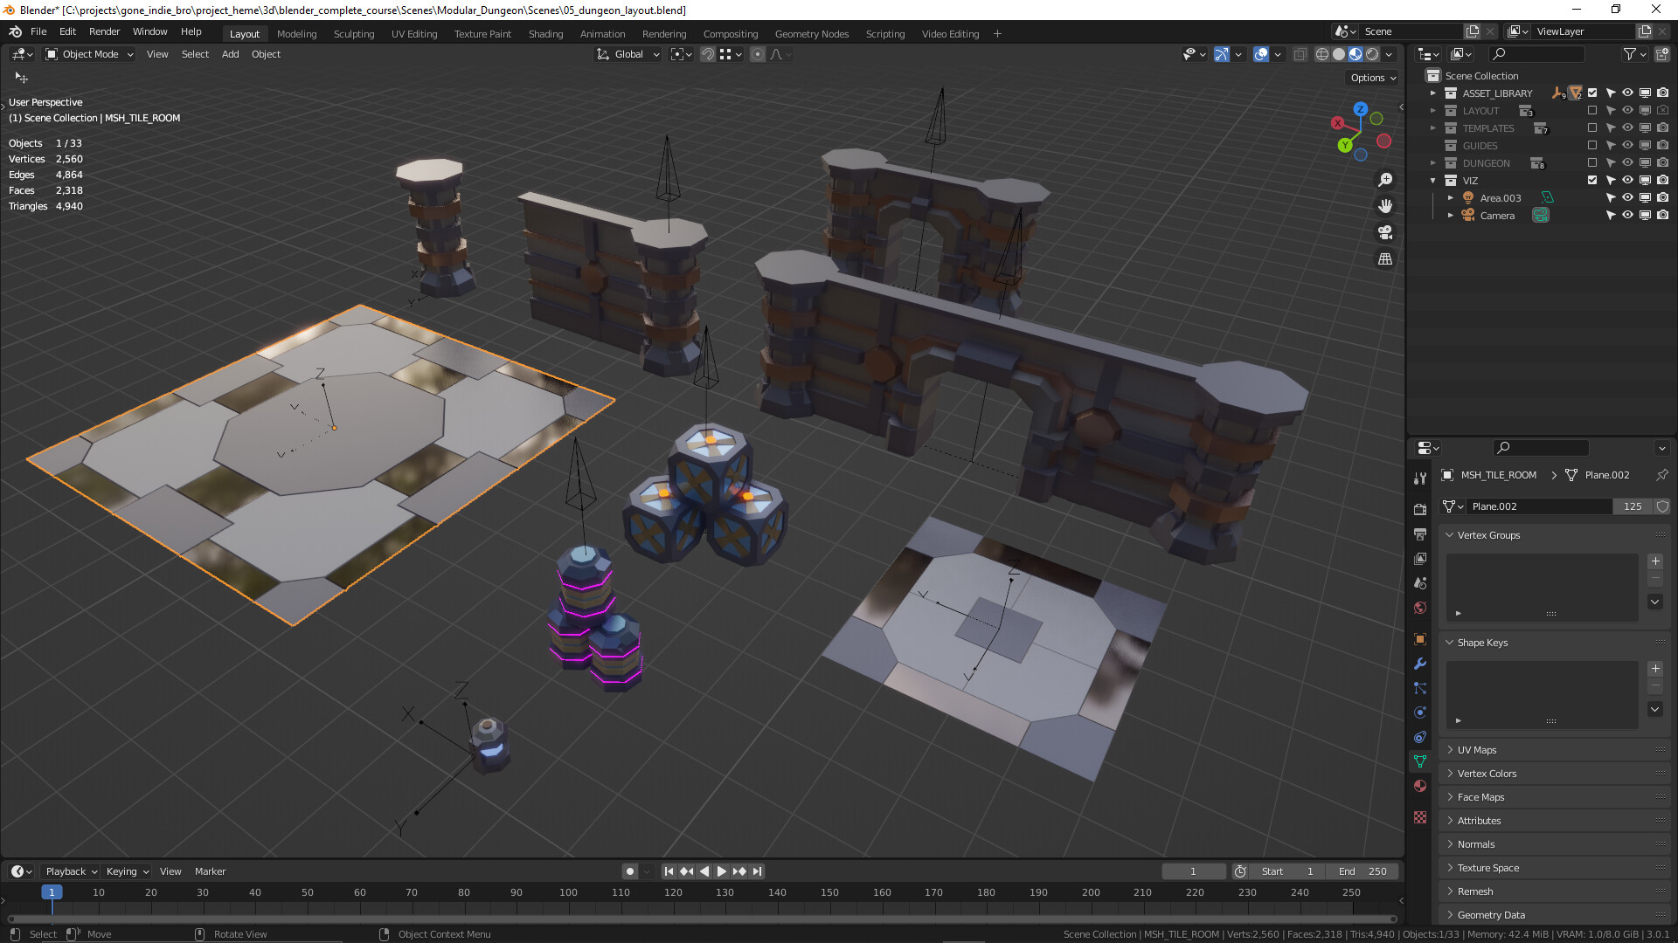Switch to the Shading workspace tab
Viewport: 1678px width, 943px height.
pyautogui.click(x=545, y=33)
